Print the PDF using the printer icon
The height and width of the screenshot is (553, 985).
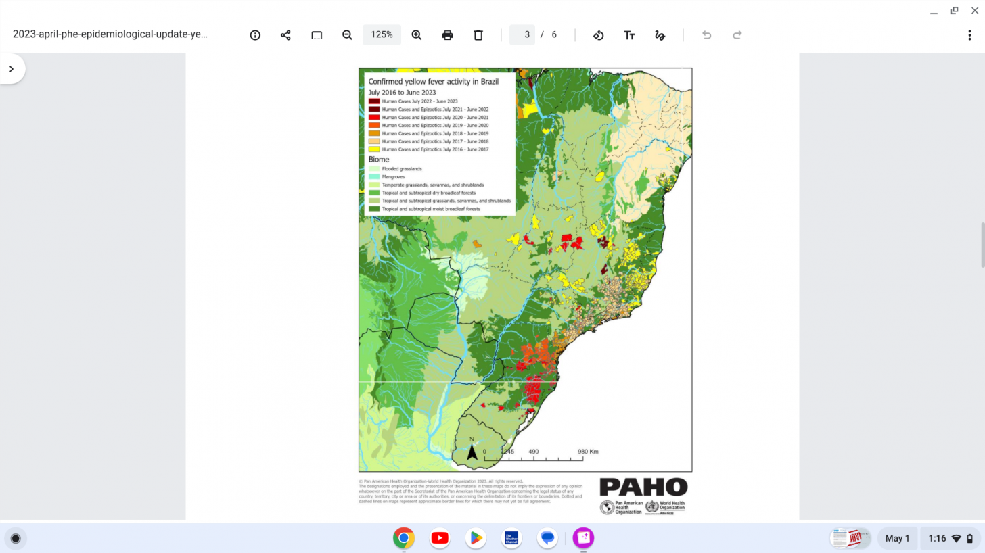coord(447,35)
